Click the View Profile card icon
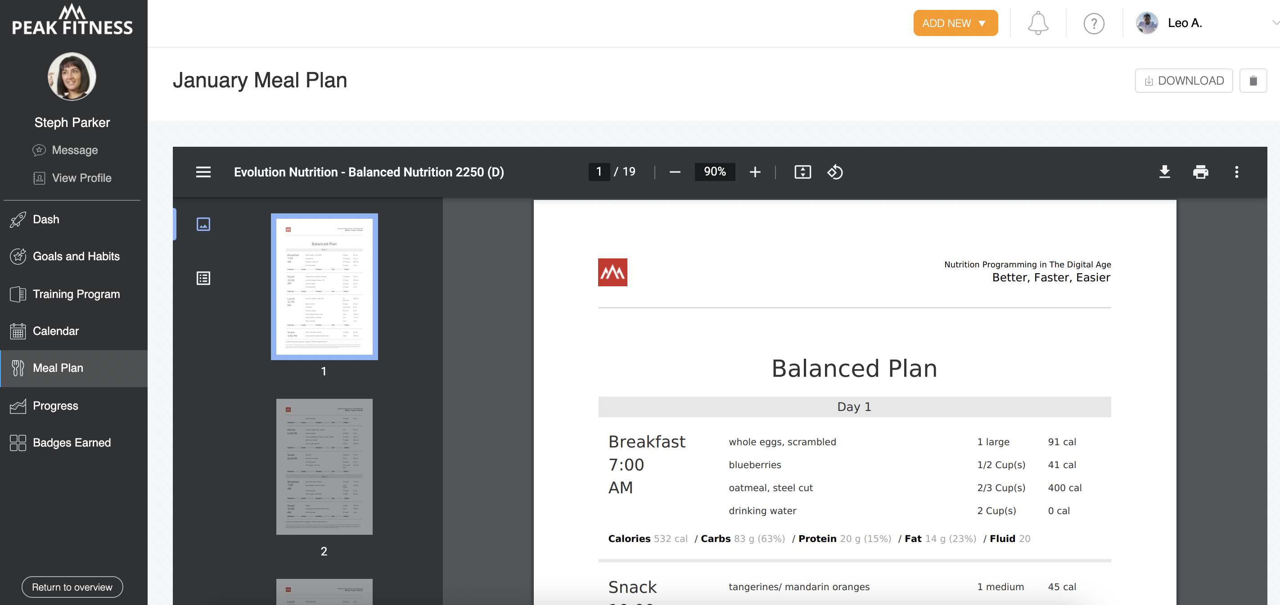1280x605 pixels. point(39,178)
